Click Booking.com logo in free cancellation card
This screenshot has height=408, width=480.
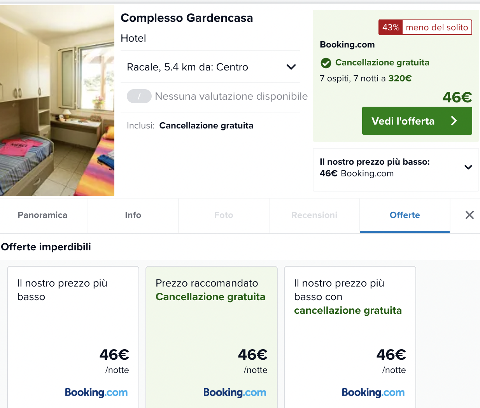pos(373,392)
